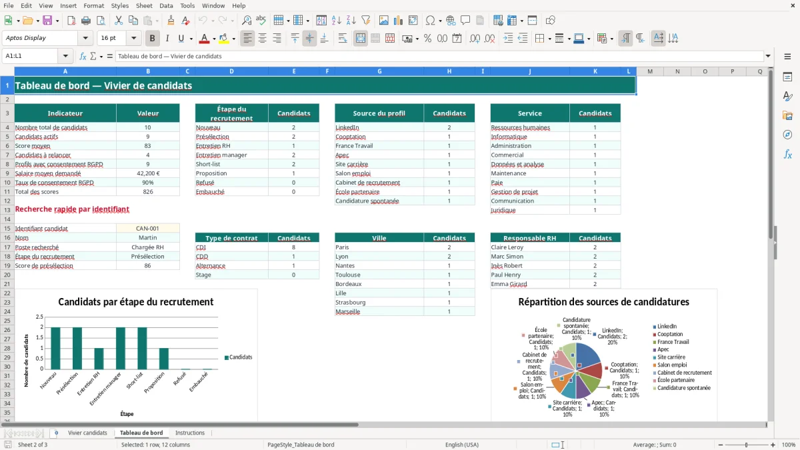The image size is (800, 450).
Task: Toggle Italic formatting
Action: [167, 39]
